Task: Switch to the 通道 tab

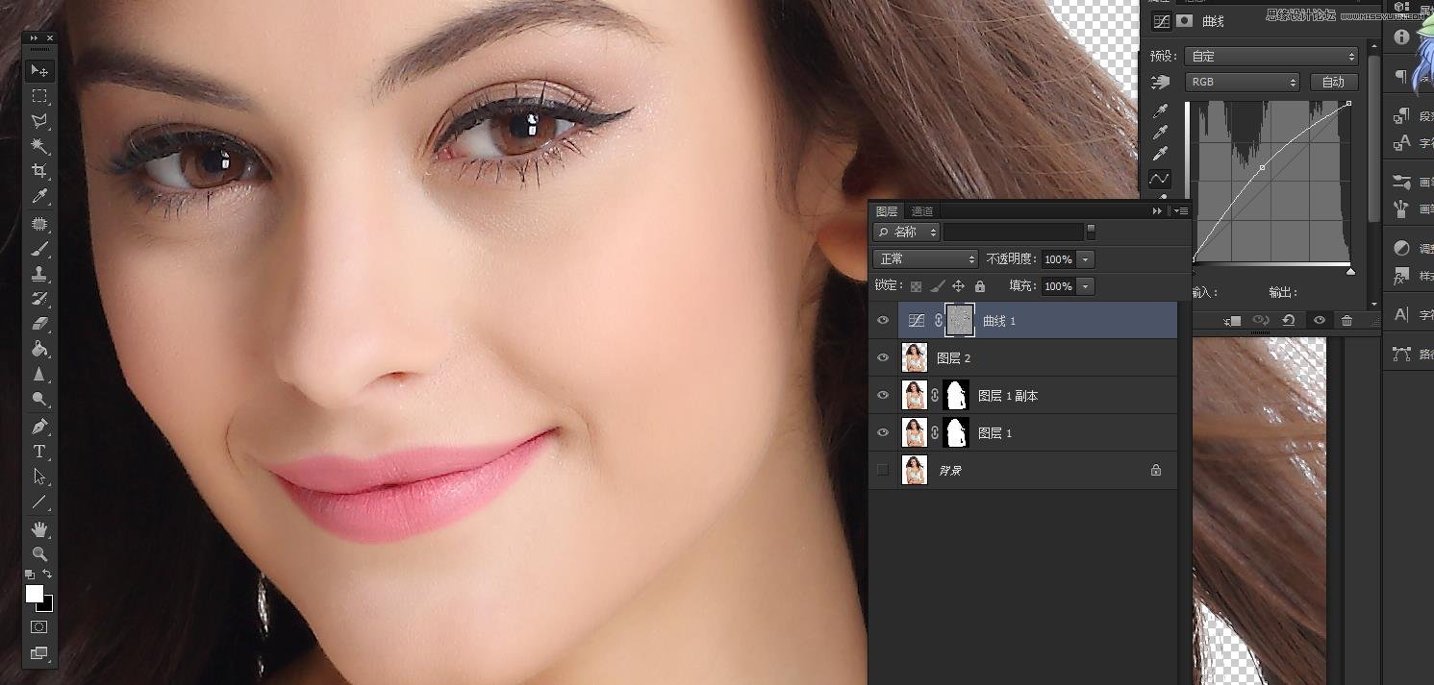Action: (x=922, y=211)
